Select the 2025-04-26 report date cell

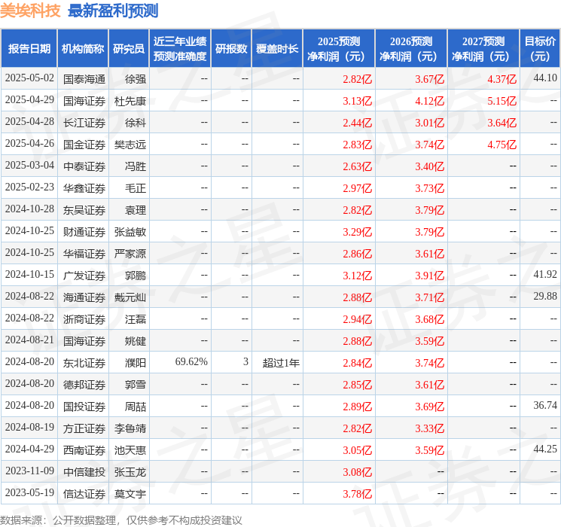click(29, 144)
